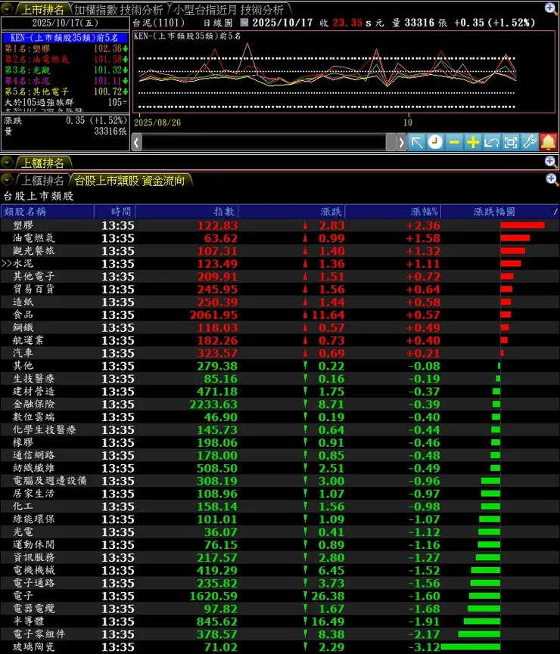560x654 pixels.
Task: Fit chart to full view icon
Action: pyautogui.click(x=511, y=143)
